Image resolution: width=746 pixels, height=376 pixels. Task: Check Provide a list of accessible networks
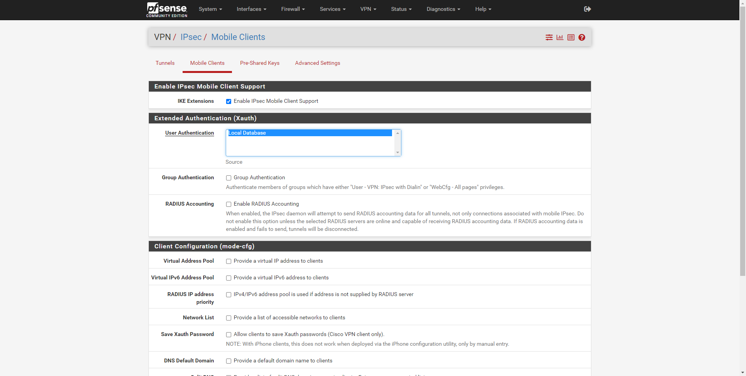(x=229, y=318)
